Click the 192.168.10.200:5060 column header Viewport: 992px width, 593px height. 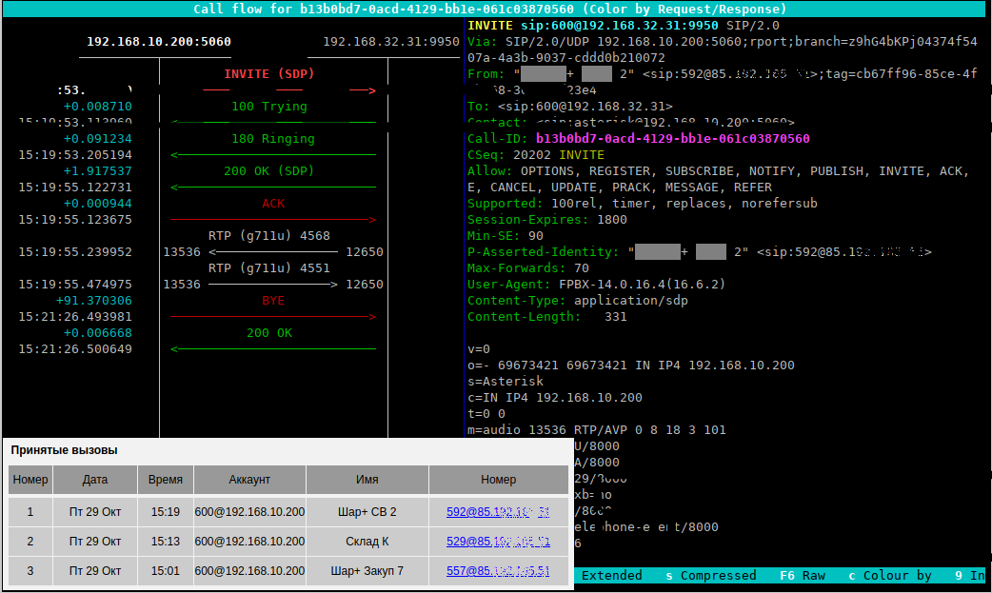pyautogui.click(x=158, y=42)
